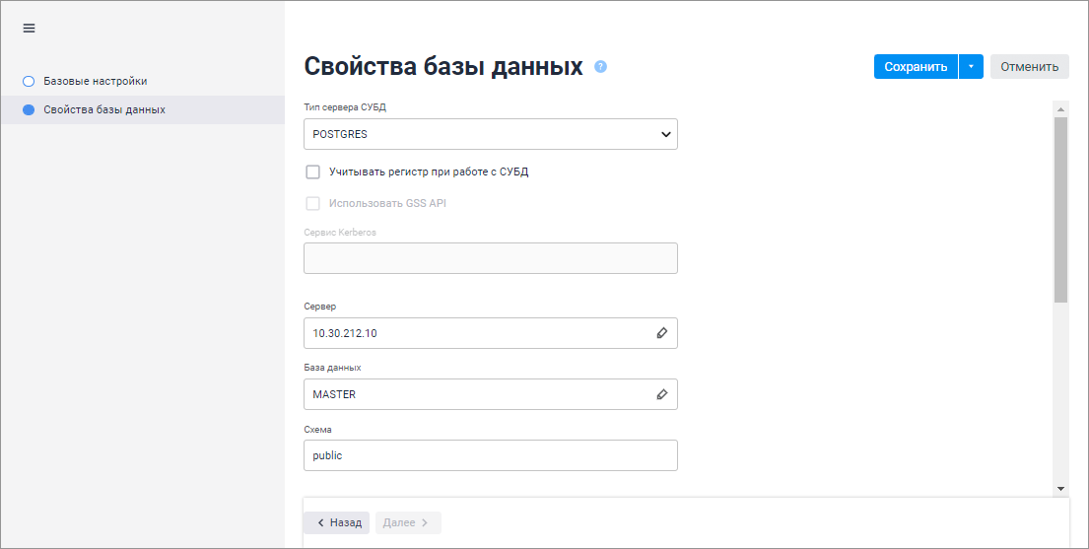Viewport: 1089px width, 549px height.
Task: Open the Тип сервера СУБД dropdown
Action: click(x=490, y=134)
